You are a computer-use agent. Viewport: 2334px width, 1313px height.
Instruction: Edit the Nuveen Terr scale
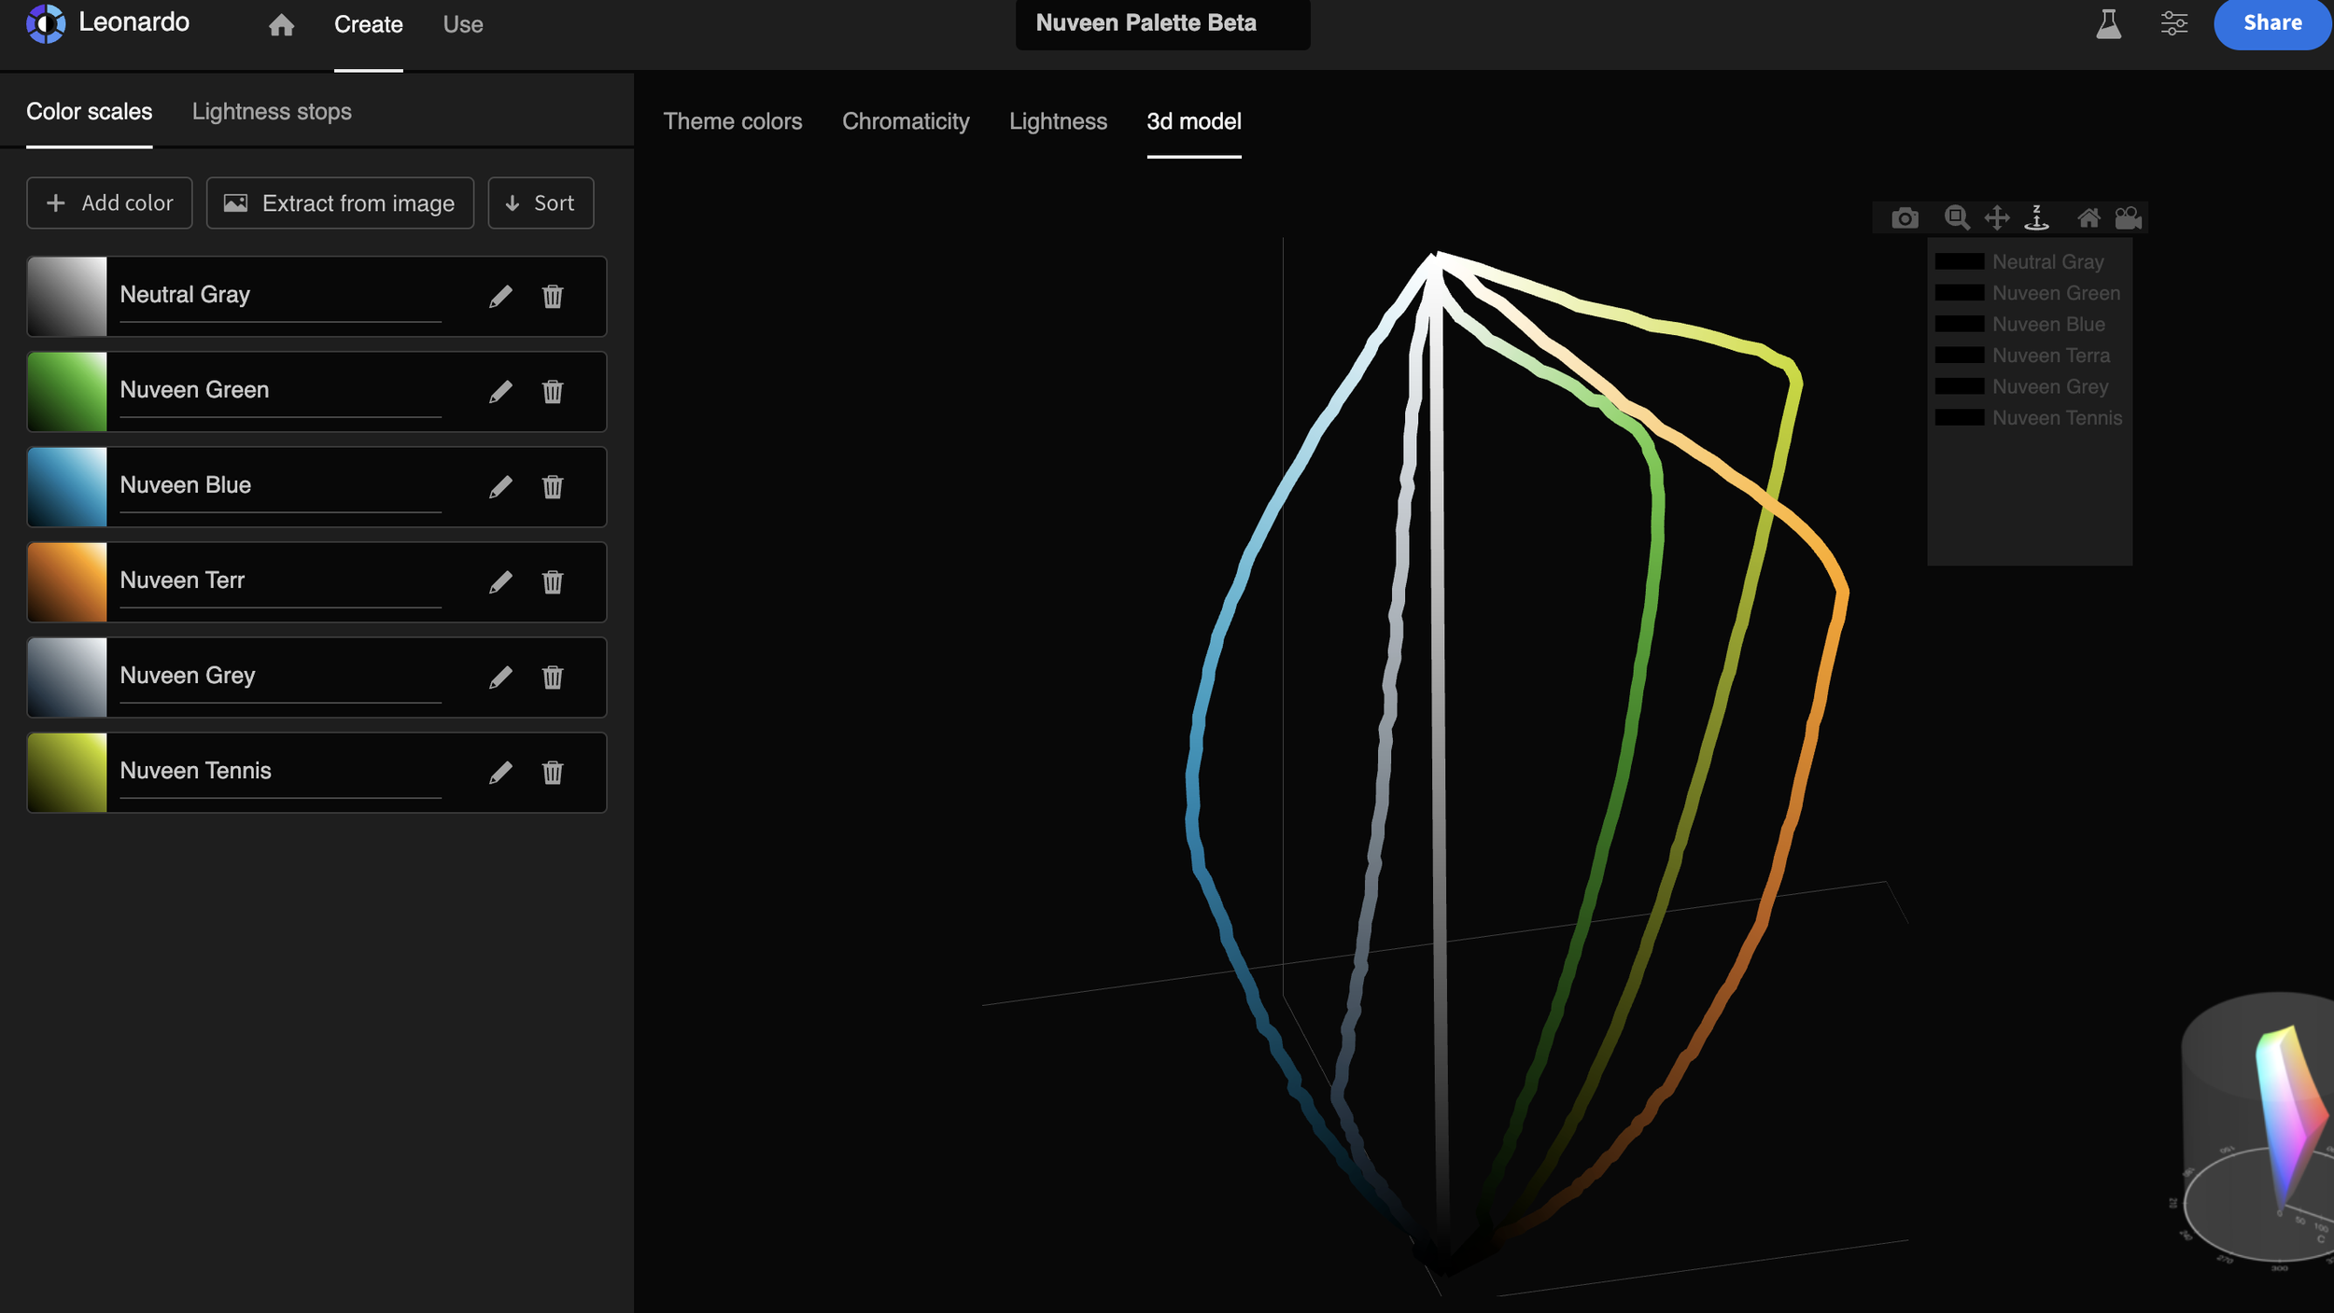click(500, 581)
